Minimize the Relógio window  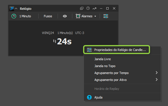click(101, 8)
